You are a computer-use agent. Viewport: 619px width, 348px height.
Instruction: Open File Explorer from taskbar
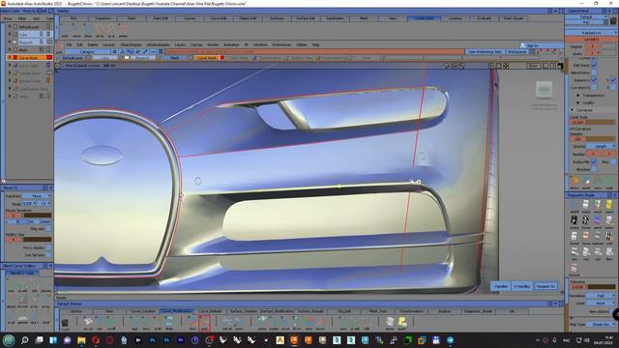tap(81, 340)
